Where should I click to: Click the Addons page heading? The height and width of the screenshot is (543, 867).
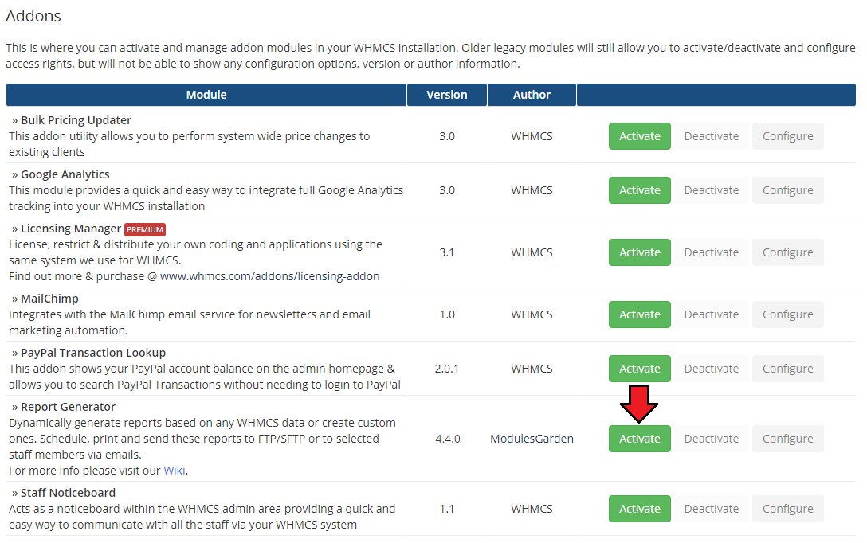(33, 16)
